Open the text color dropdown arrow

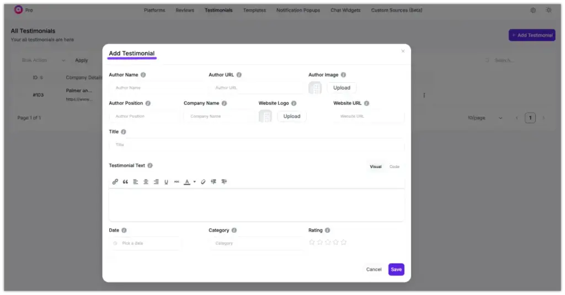point(195,182)
